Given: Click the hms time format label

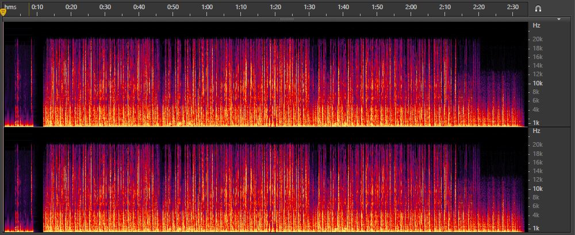Looking at the screenshot, I should pyautogui.click(x=10, y=7).
